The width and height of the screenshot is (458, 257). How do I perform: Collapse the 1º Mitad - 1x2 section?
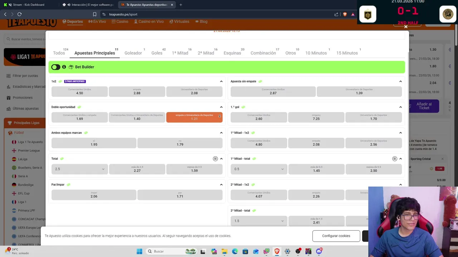click(400, 133)
